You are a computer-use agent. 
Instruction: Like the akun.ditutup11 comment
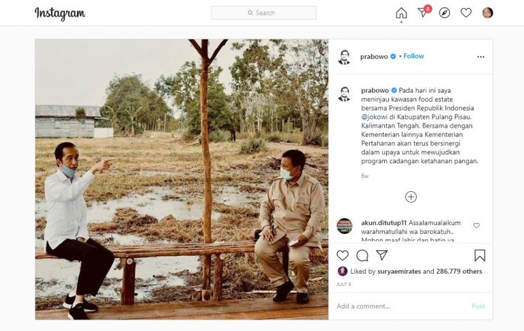pyautogui.click(x=476, y=225)
